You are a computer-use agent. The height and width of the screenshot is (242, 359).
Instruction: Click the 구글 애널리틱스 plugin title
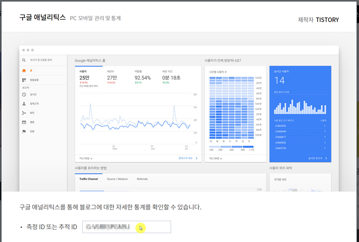[x=43, y=17]
